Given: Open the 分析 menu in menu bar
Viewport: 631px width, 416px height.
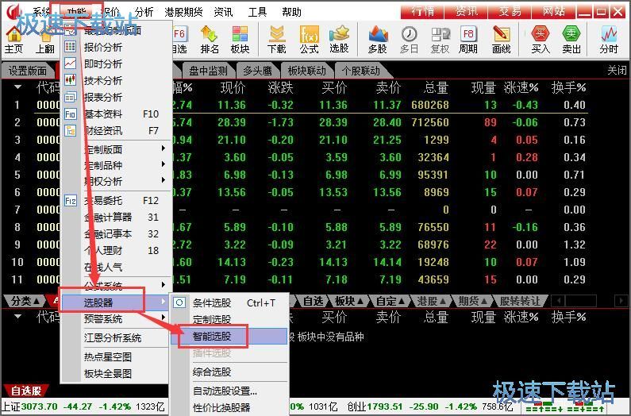Looking at the screenshot, I should 144,12.
